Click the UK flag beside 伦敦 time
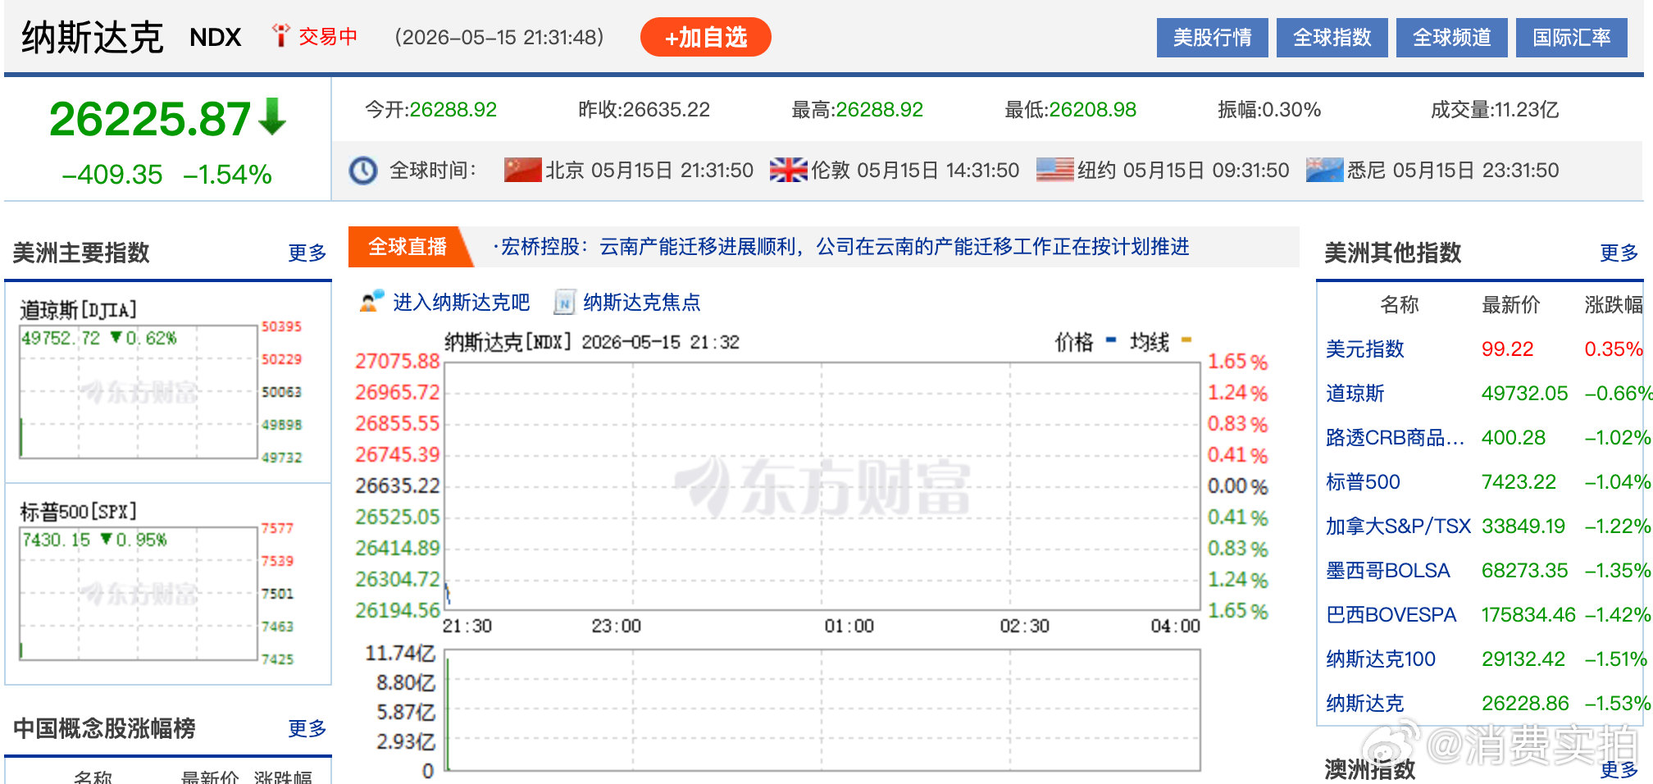 (x=789, y=170)
